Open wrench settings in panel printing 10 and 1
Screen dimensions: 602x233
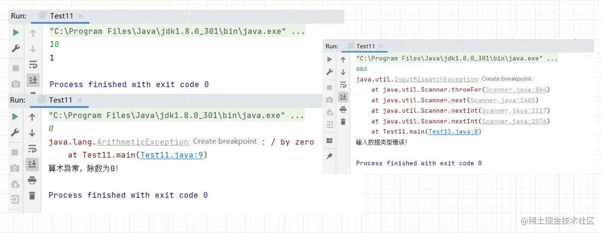pos(16,48)
